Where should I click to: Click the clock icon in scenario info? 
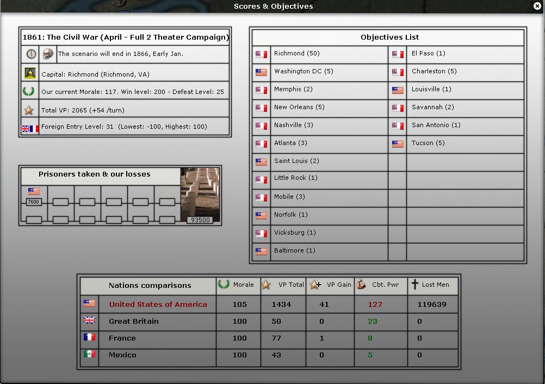pyautogui.click(x=30, y=54)
